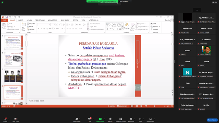Toggle Start Video camera button

16,120
